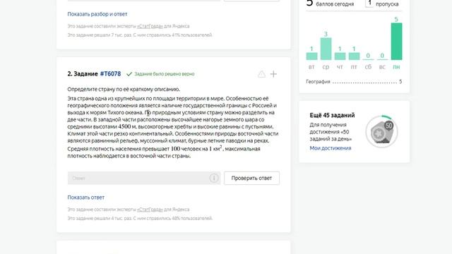Click the Проверить ответ button
Screen dimensions: 452x254
tap(251, 178)
